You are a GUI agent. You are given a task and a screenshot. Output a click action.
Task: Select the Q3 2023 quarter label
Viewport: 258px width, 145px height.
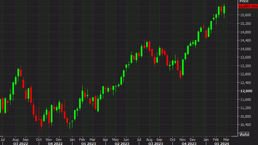pos(156,143)
